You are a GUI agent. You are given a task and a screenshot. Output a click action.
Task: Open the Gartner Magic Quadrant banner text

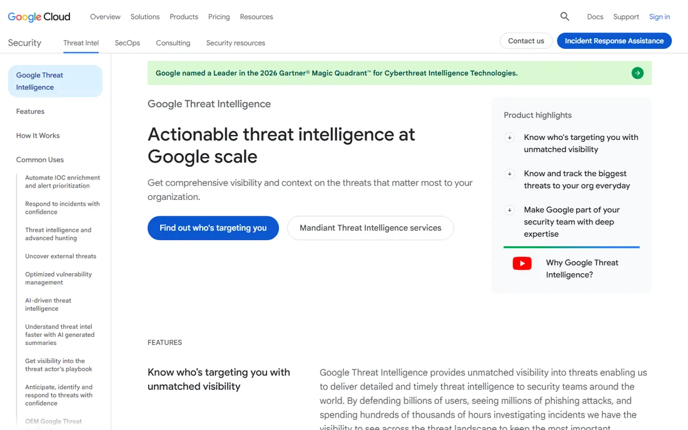(336, 73)
